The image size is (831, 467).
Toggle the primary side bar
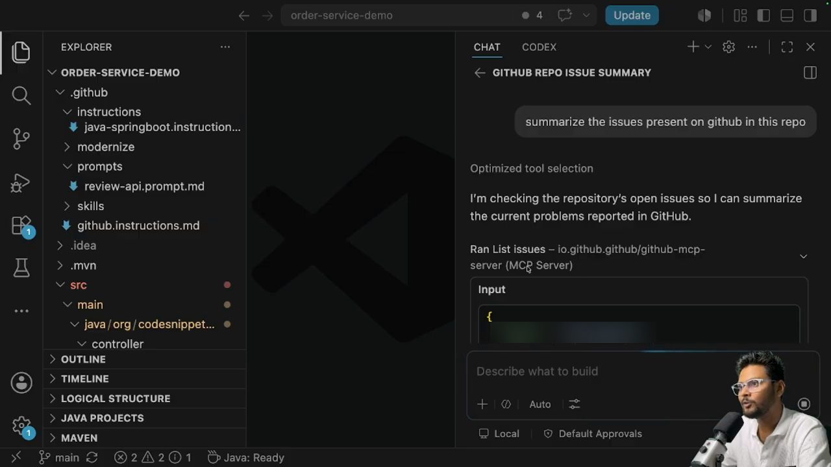pyautogui.click(x=763, y=16)
